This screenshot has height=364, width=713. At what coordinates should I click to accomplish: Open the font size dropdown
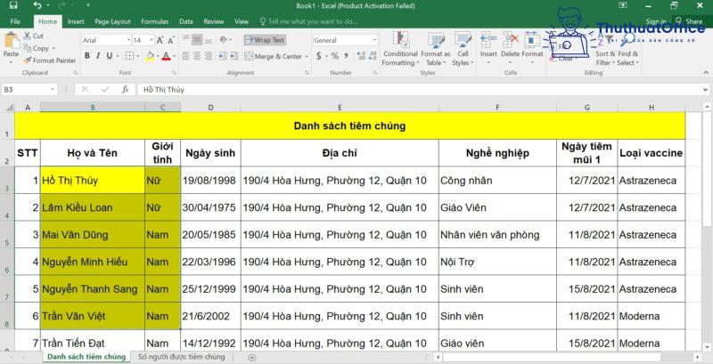point(151,40)
